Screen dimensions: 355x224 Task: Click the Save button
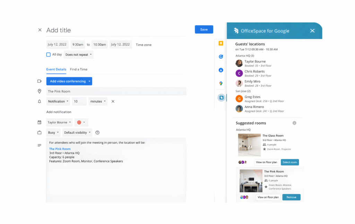(x=204, y=29)
